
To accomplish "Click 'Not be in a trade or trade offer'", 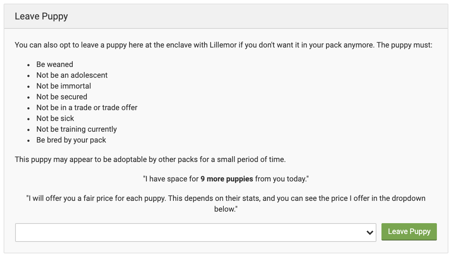I will tap(87, 108).
